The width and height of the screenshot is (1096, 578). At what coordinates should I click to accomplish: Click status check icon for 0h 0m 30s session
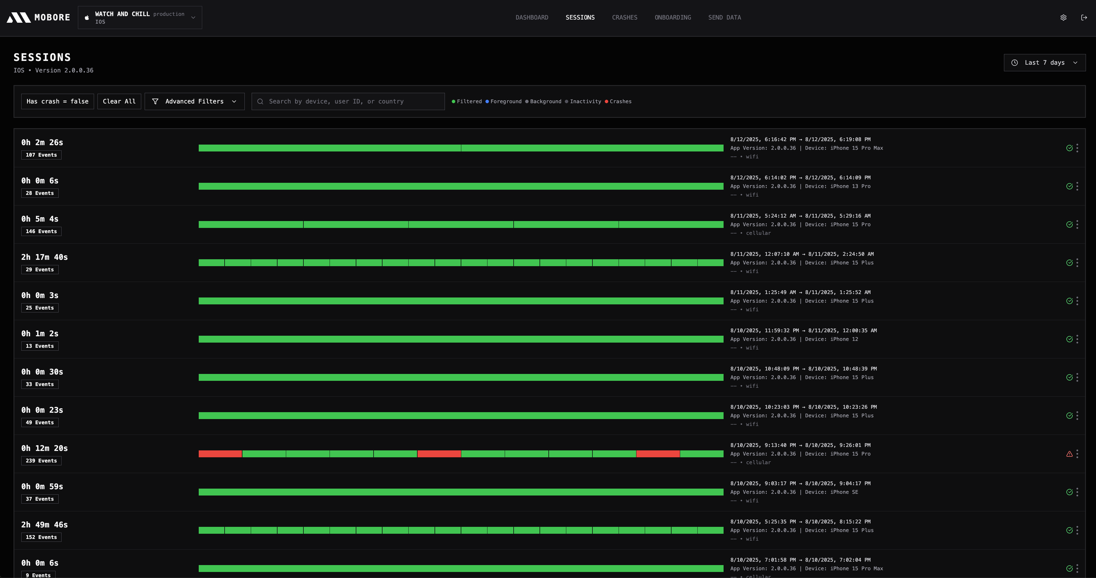point(1069,377)
